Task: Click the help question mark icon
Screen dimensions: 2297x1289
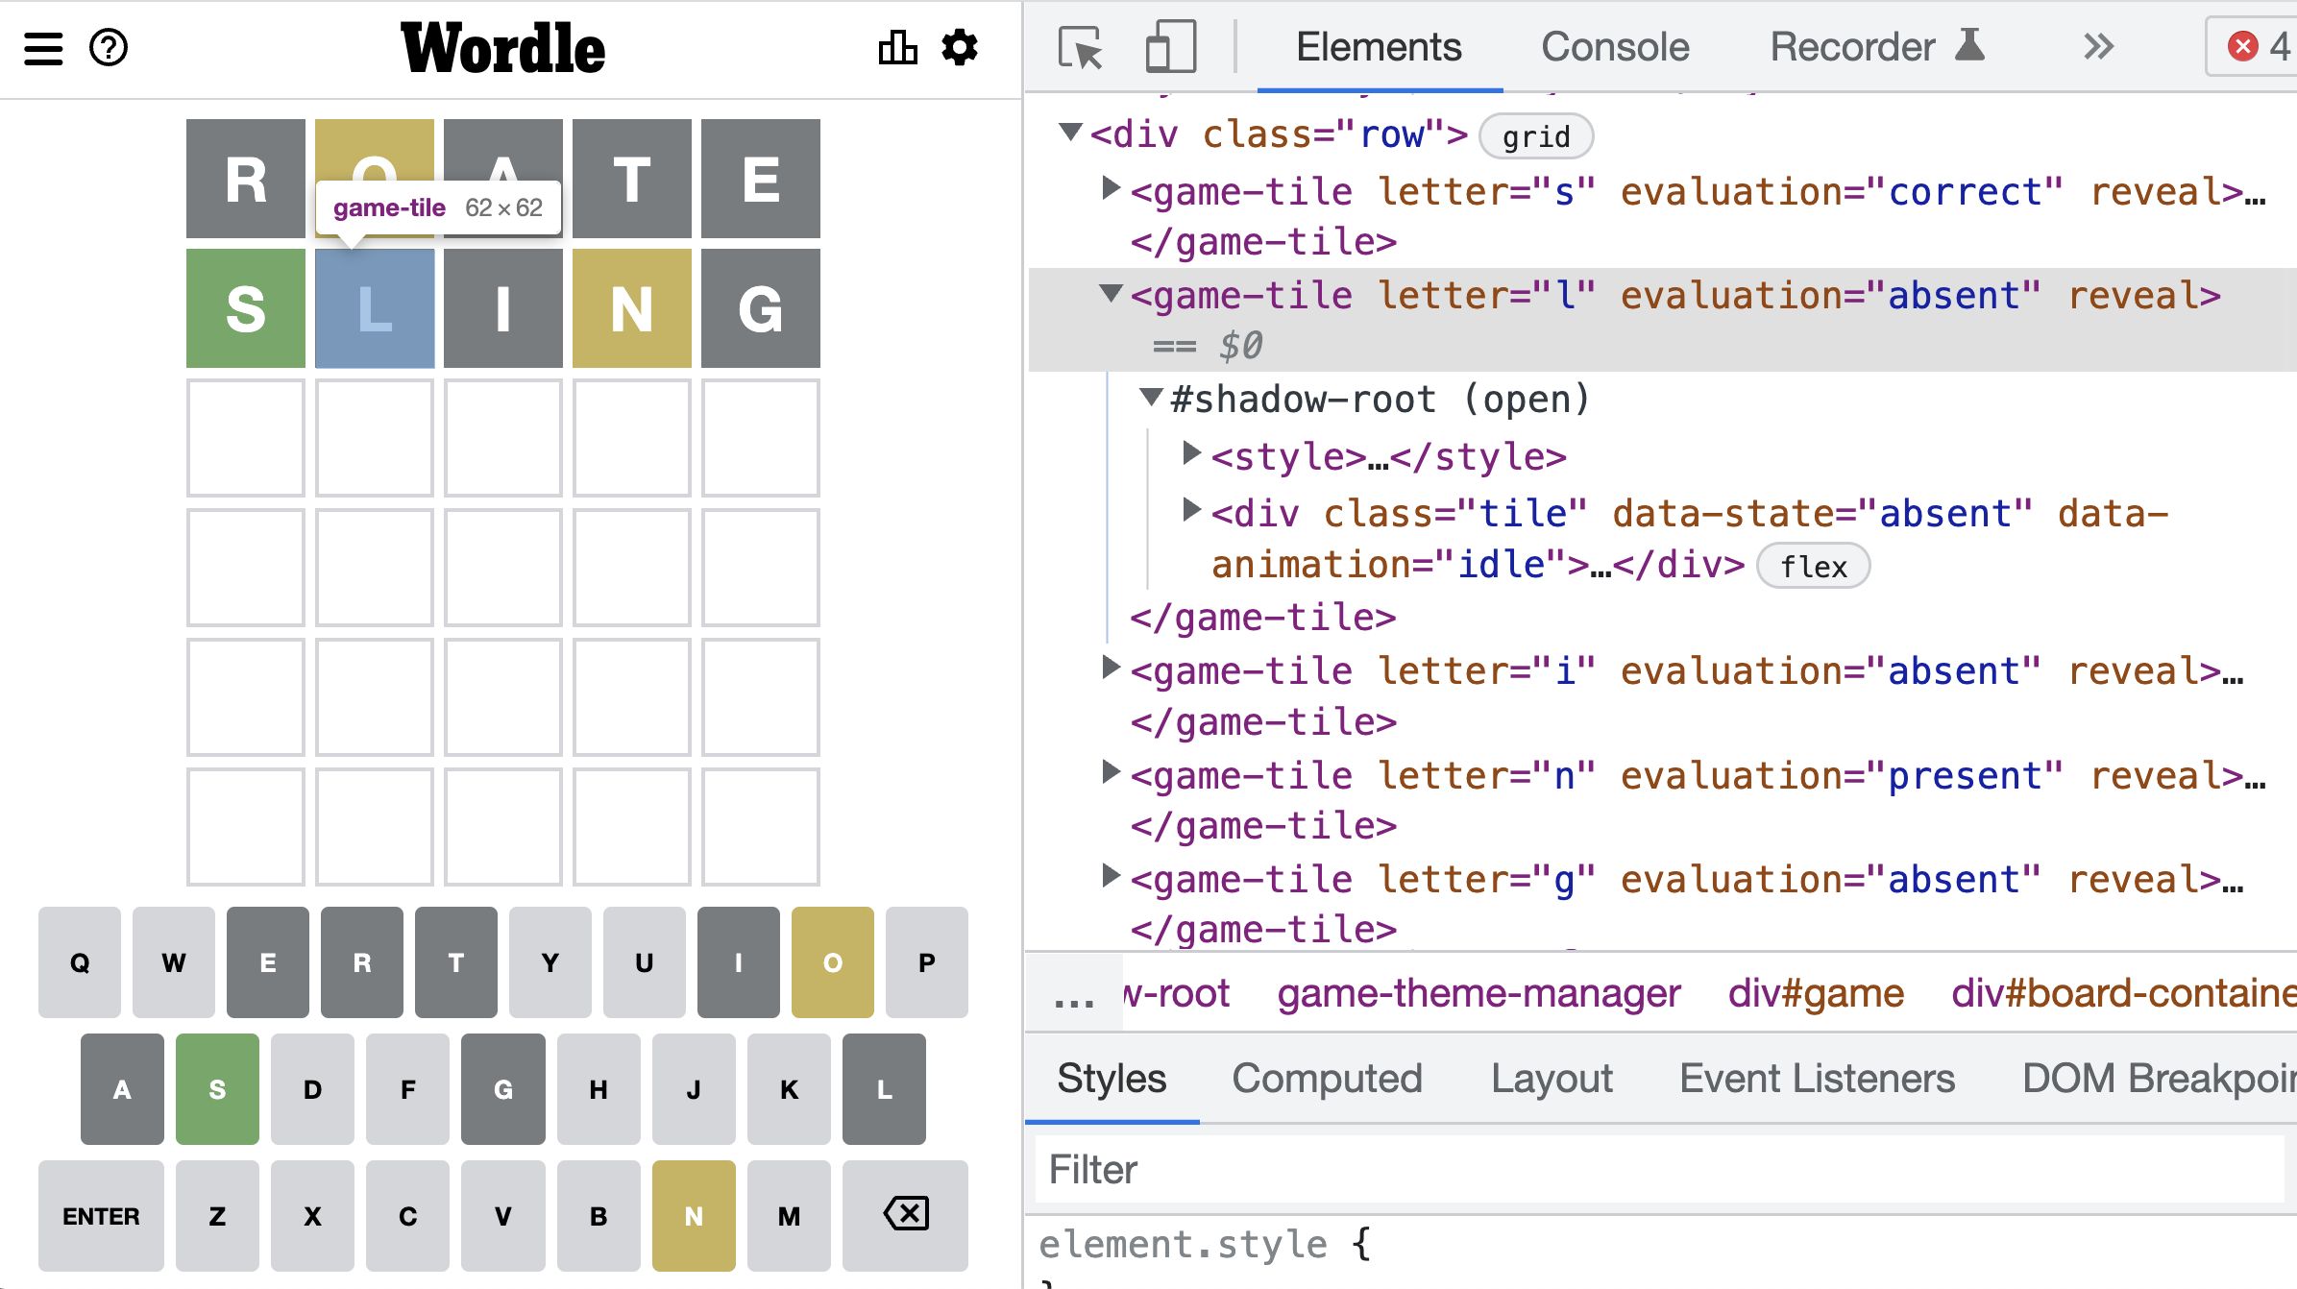Action: (x=109, y=48)
